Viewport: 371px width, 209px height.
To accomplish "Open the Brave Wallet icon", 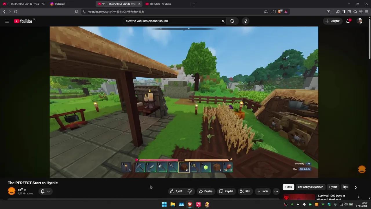I will click(x=349, y=12).
